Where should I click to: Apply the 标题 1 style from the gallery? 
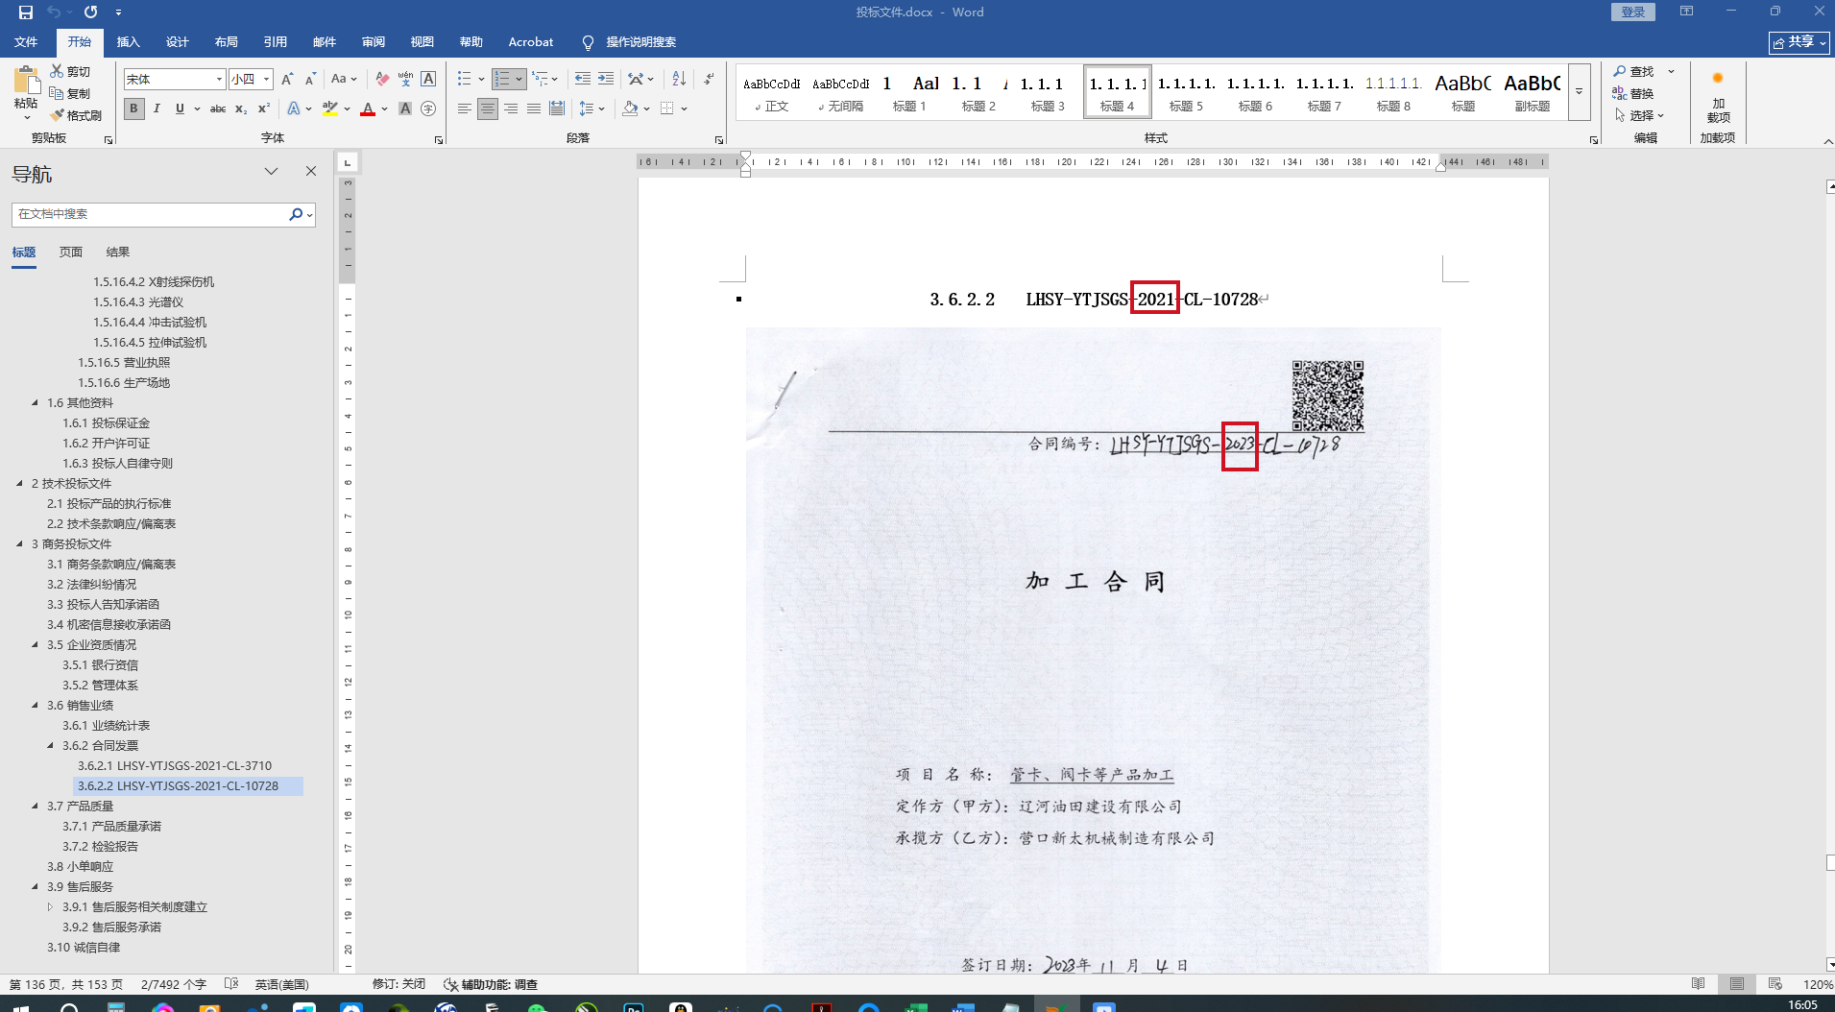click(x=909, y=92)
